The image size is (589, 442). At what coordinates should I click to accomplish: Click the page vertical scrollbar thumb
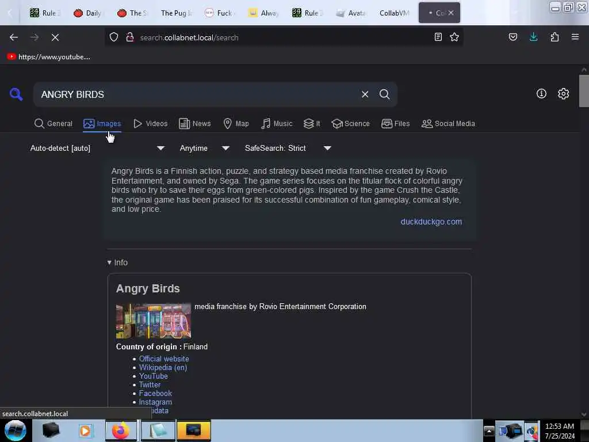[584, 91]
